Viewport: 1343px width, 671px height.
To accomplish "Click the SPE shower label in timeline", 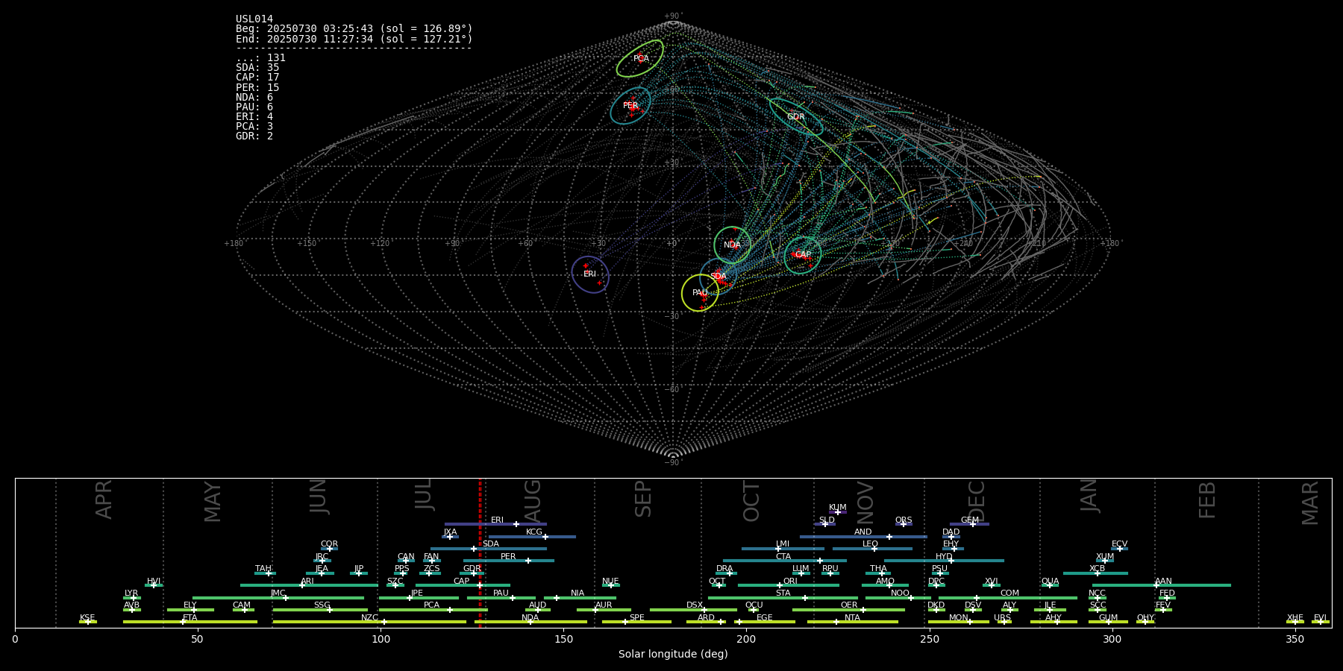I will tap(636, 618).
